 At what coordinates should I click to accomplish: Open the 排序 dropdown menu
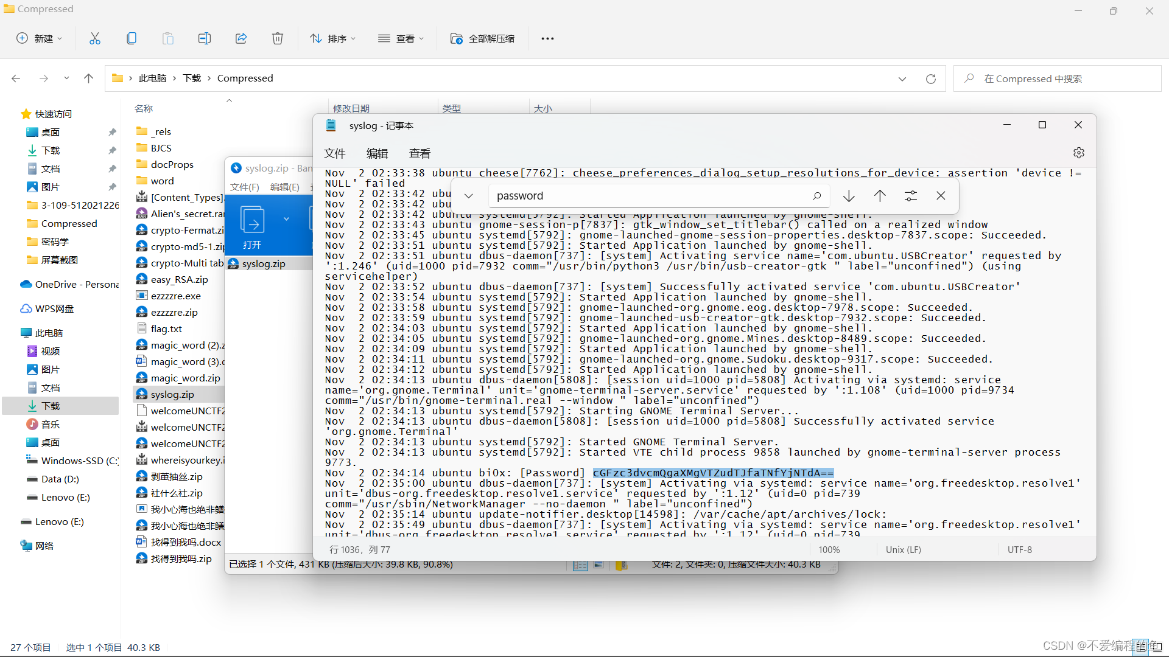pos(332,38)
